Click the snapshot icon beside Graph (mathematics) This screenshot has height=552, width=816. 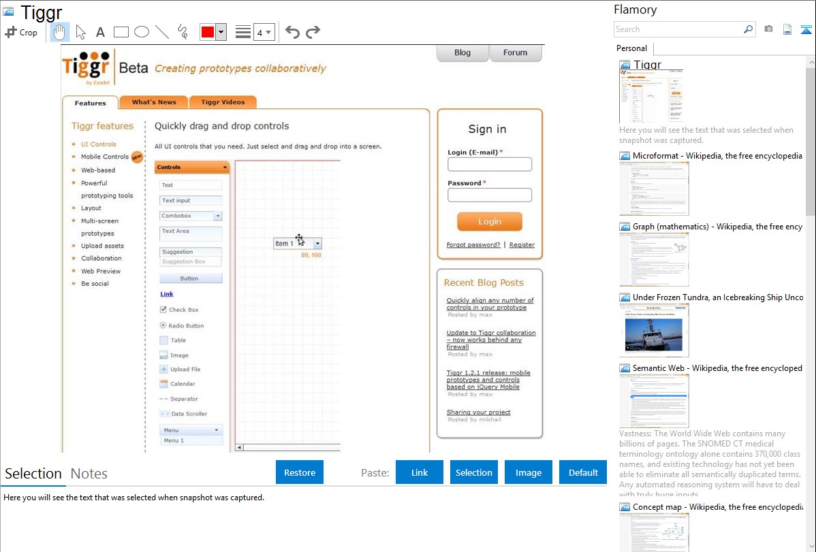625,227
